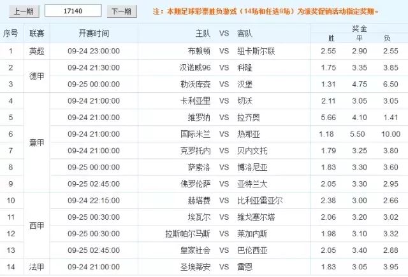
Task: Click home team 维罗纳
Action: (x=199, y=118)
